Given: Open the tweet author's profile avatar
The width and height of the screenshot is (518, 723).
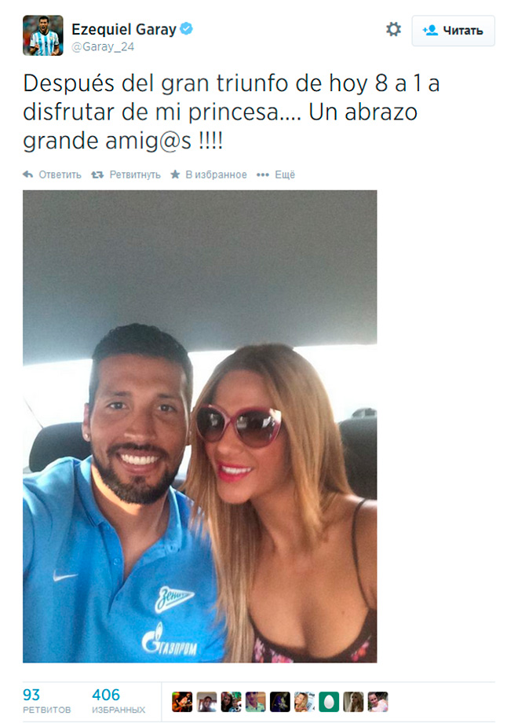Looking at the screenshot, I should (x=43, y=35).
